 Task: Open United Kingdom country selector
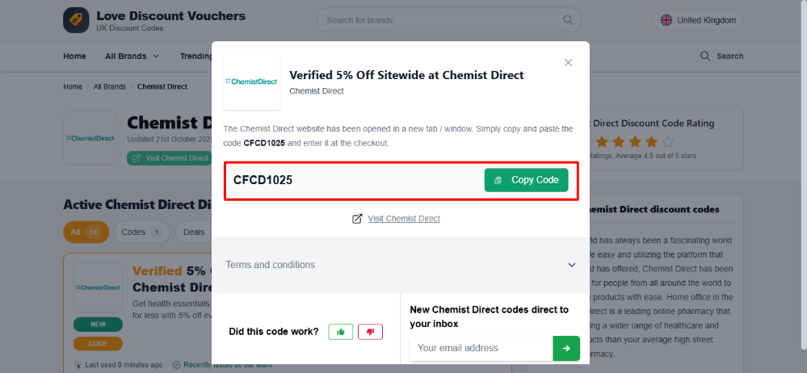[x=698, y=20]
